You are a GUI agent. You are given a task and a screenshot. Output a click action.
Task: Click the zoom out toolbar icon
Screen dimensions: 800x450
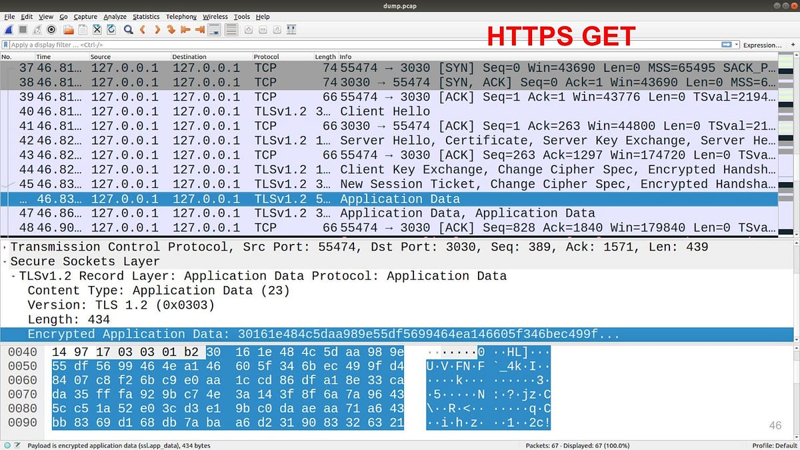coord(263,30)
